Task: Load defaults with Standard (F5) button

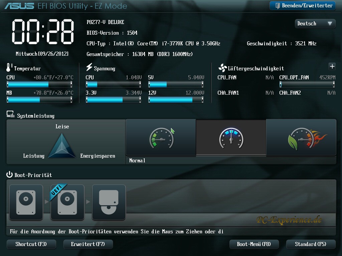Action: (311, 244)
